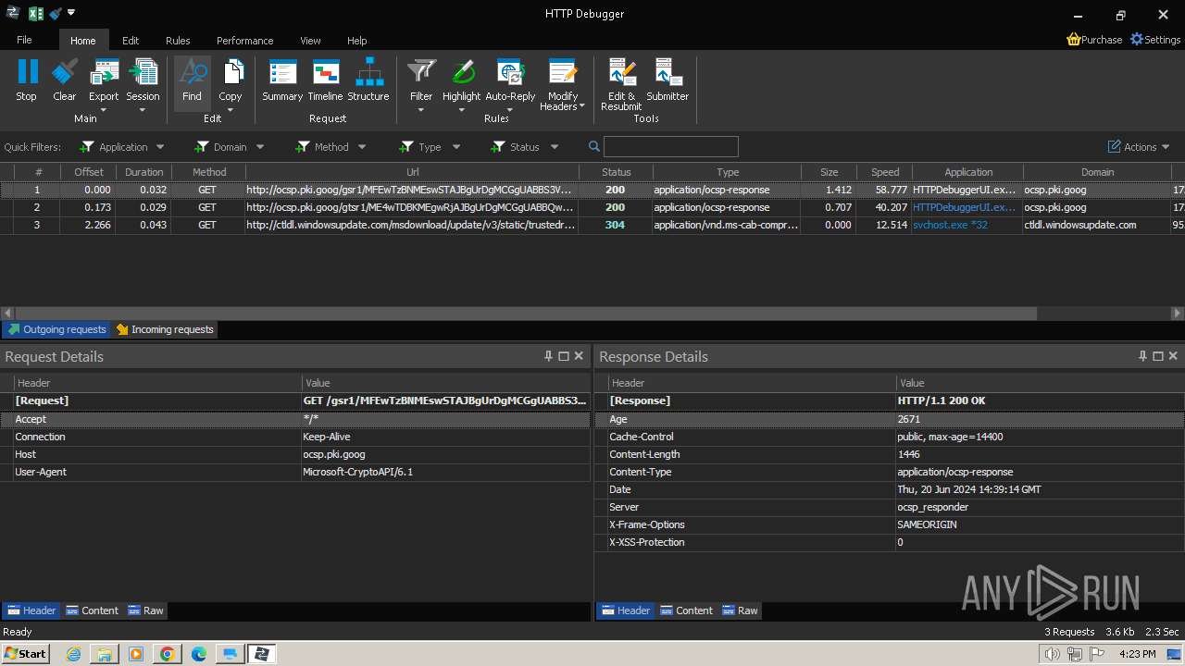Open the Timeline view
1185x666 pixels.
pos(325,80)
